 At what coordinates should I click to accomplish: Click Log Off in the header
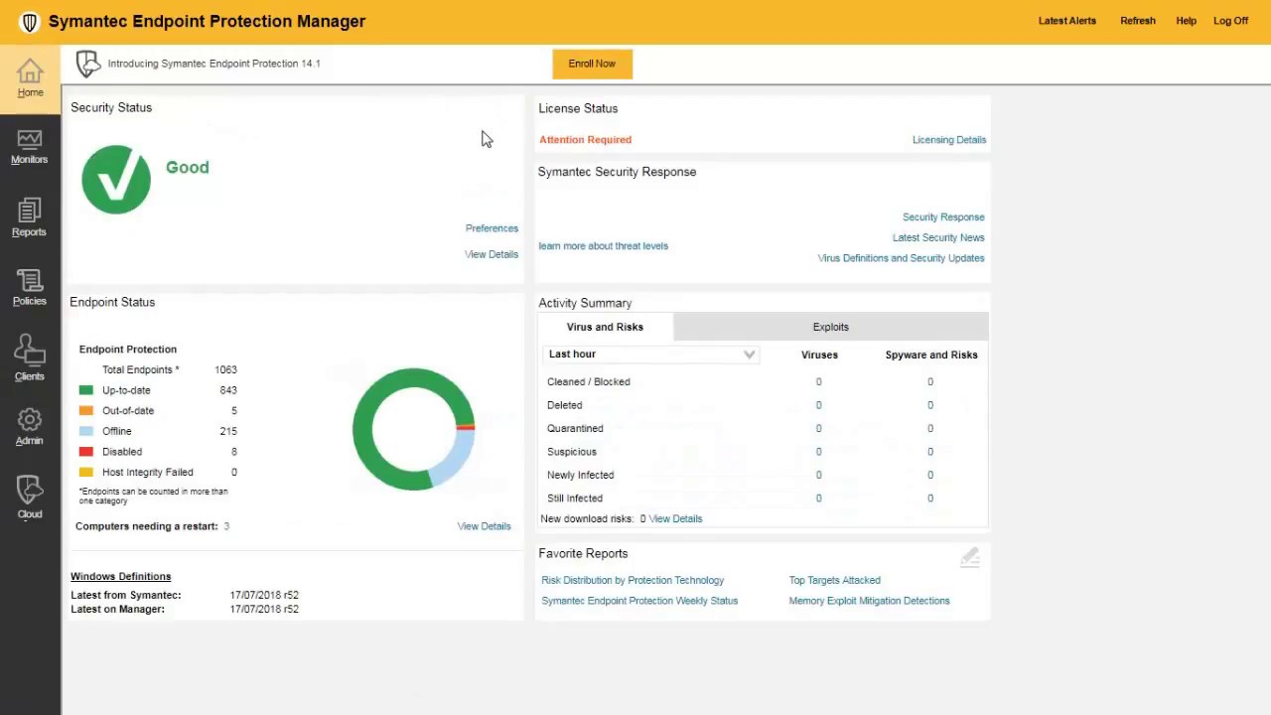point(1230,21)
